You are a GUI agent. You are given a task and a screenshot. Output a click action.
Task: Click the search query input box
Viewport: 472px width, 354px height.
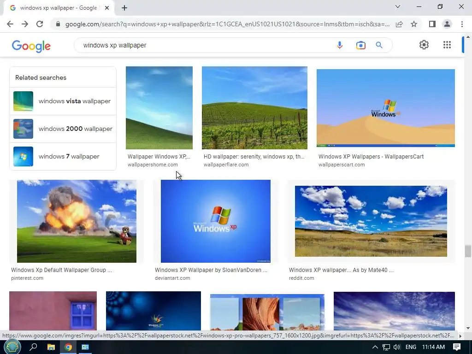tap(205, 45)
